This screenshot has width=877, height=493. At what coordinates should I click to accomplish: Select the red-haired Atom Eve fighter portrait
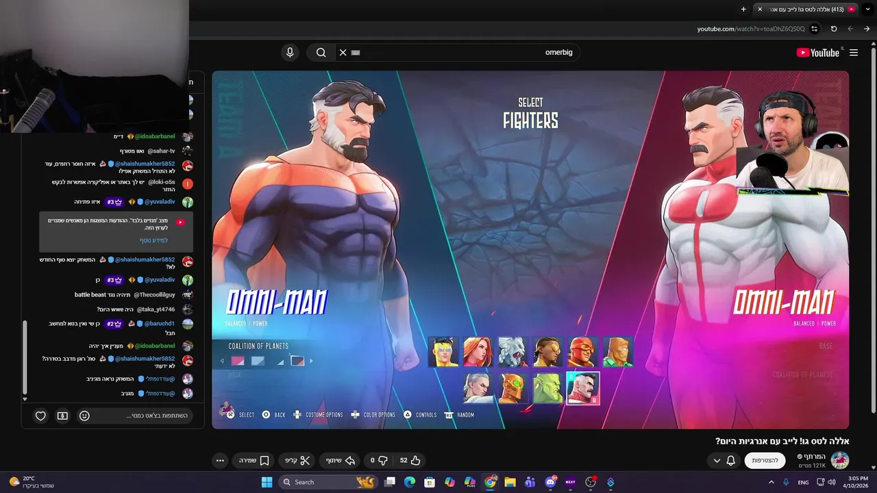[x=478, y=352]
